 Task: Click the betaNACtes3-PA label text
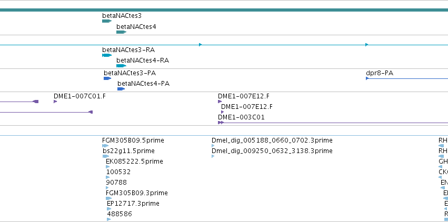click(130, 73)
